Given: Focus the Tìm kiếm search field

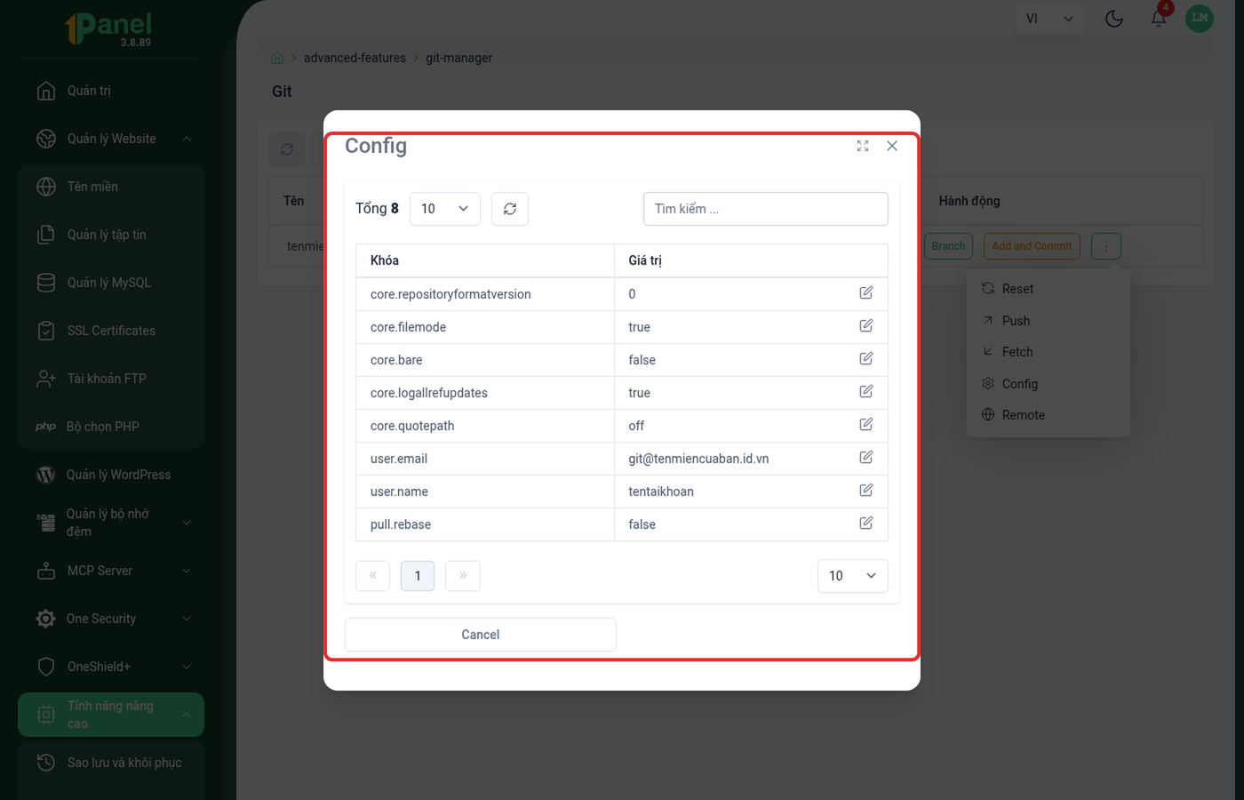Looking at the screenshot, I should pyautogui.click(x=766, y=209).
